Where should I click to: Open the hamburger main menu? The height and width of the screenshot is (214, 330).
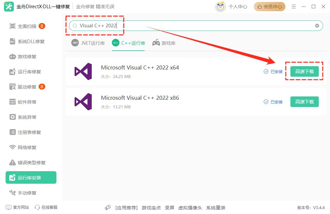click(294, 7)
